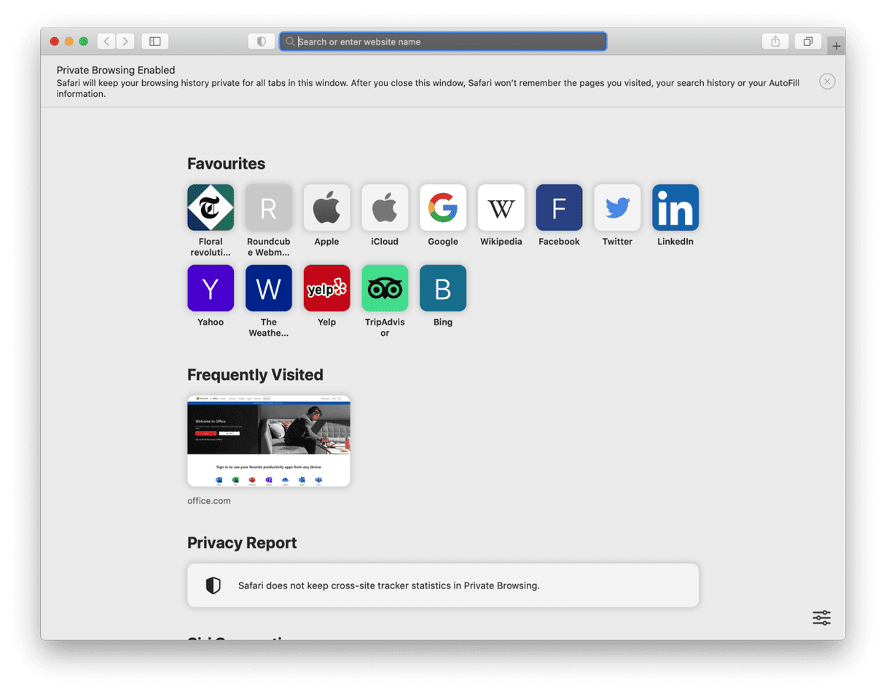Show all open tabs
Viewport: 886px width, 694px height.
807,41
